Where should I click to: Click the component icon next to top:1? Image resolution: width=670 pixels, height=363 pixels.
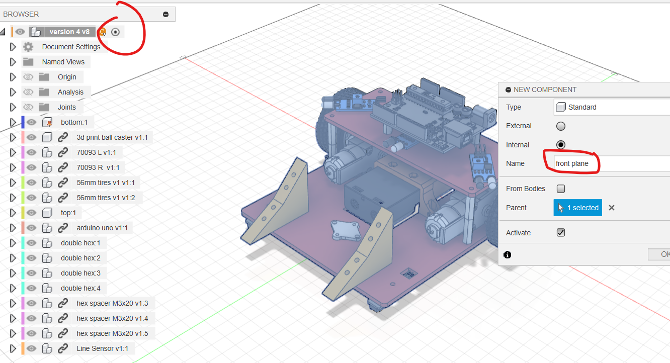click(47, 213)
